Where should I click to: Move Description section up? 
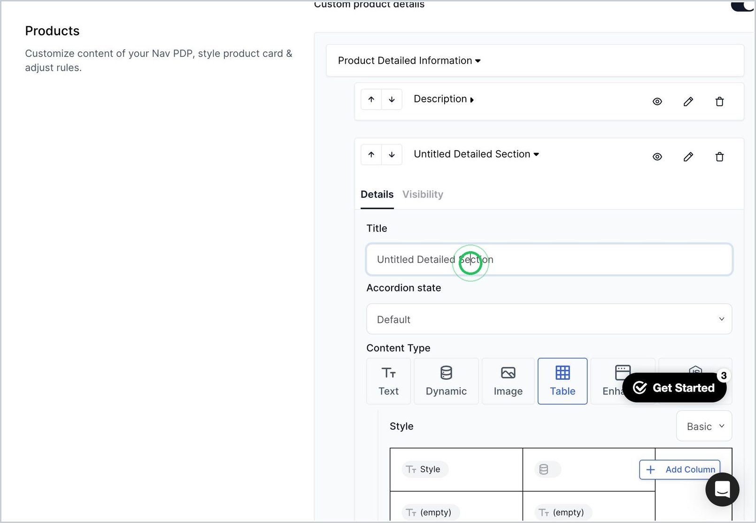[x=371, y=100]
